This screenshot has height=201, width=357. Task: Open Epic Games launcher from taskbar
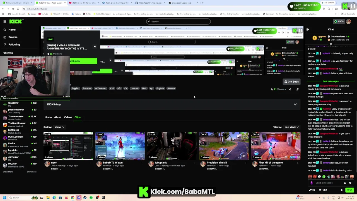coord(103,198)
